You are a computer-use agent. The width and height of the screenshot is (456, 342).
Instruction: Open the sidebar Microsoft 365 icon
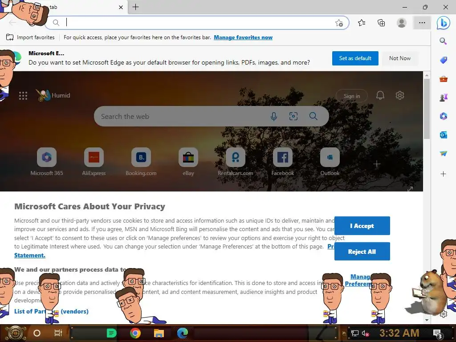[x=443, y=116]
